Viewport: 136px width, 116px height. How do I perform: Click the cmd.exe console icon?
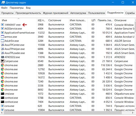3,94
